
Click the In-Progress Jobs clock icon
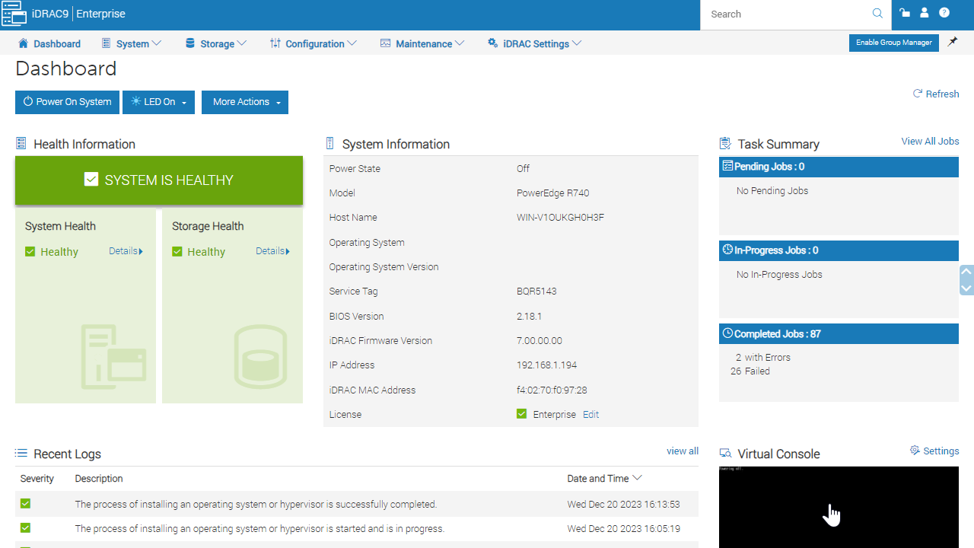(x=727, y=250)
